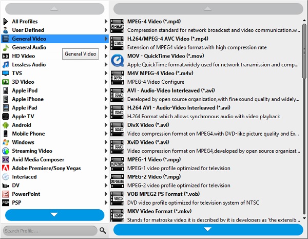Click the DV camcorder icon

[x=6, y=186]
